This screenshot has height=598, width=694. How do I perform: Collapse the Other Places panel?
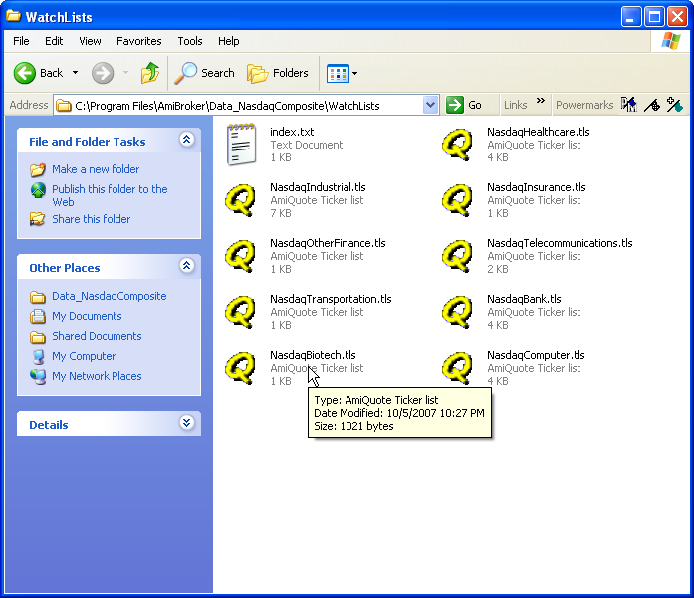[x=186, y=267]
